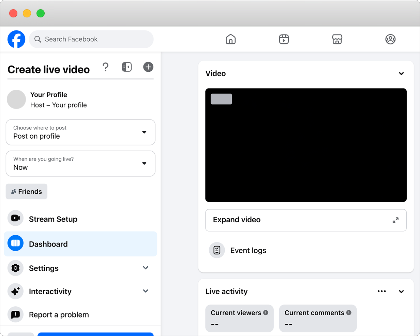Click the Current comments card
Screen dimensions: 420x336
click(318, 318)
